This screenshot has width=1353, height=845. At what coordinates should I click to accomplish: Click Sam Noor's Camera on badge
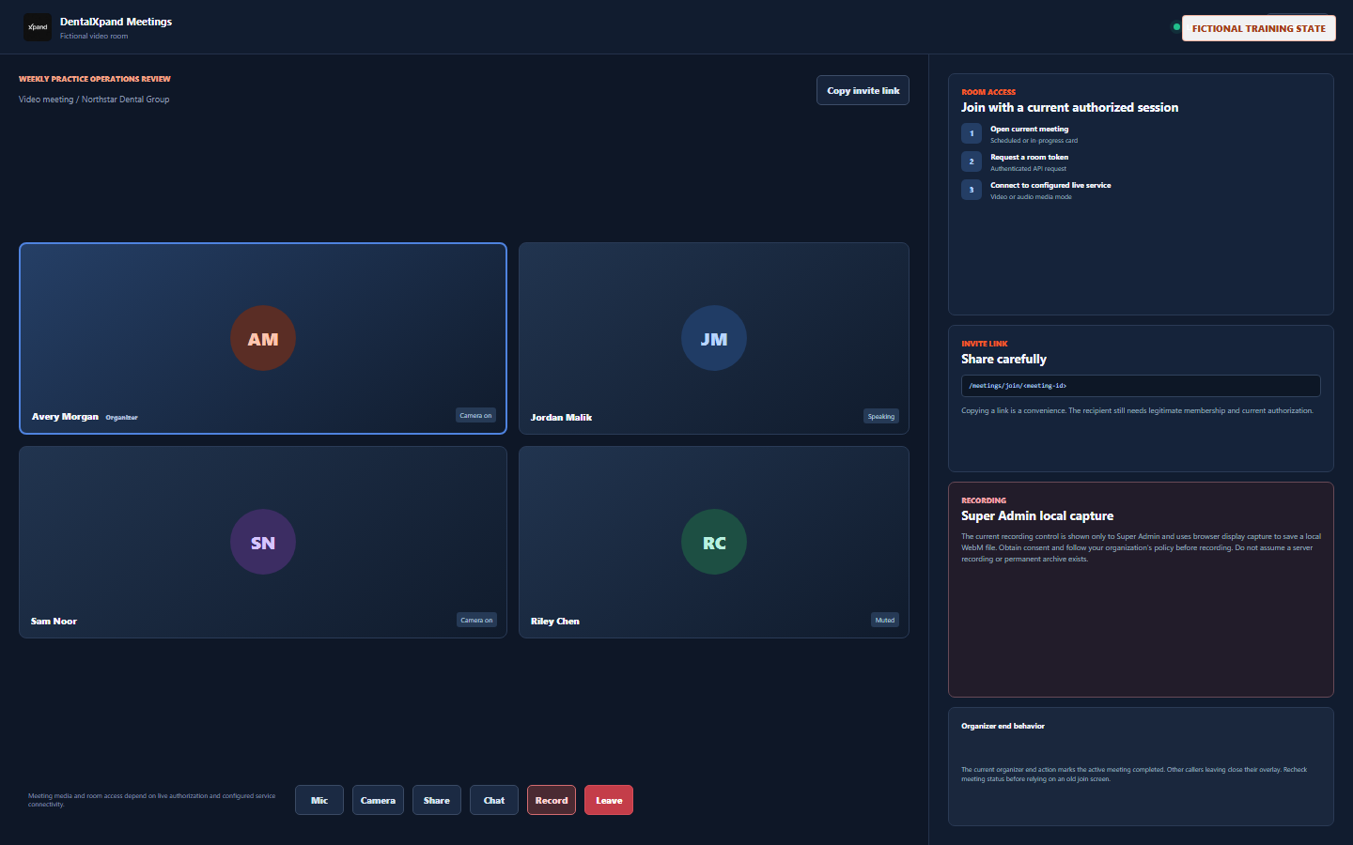[x=476, y=620]
